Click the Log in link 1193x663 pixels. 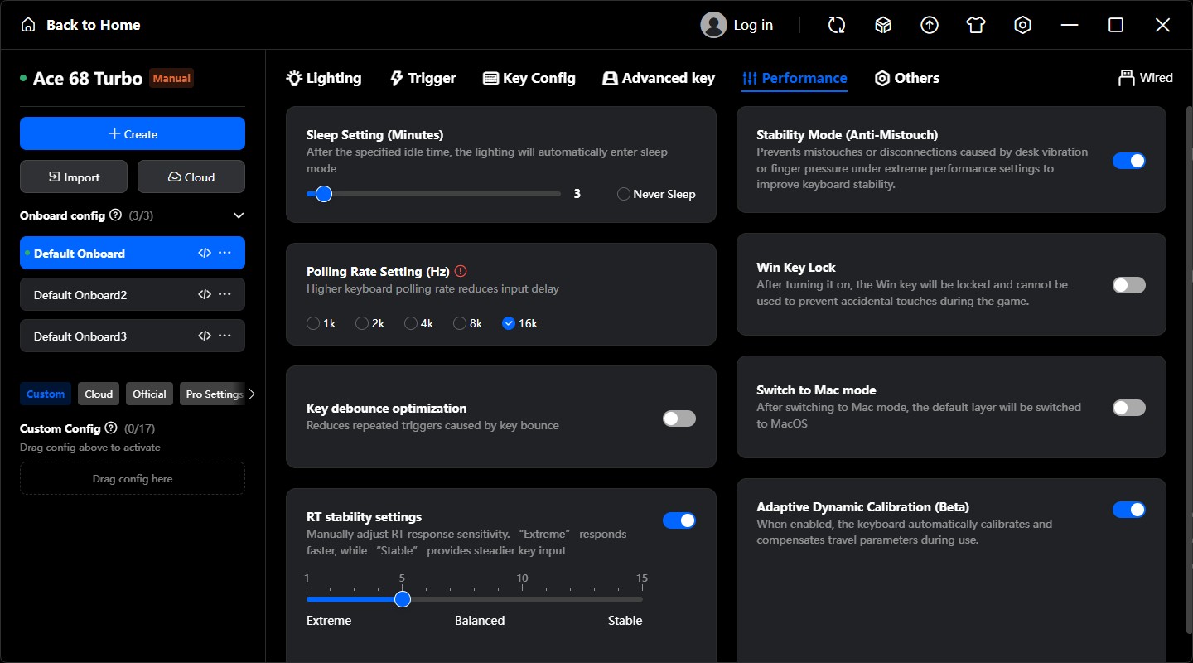[x=753, y=25]
